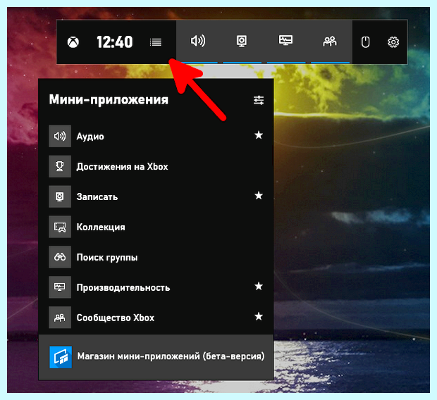Viewport: 437px width, 400px height.
Task: Open the Audio widget from top bar
Action: (198, 42)
